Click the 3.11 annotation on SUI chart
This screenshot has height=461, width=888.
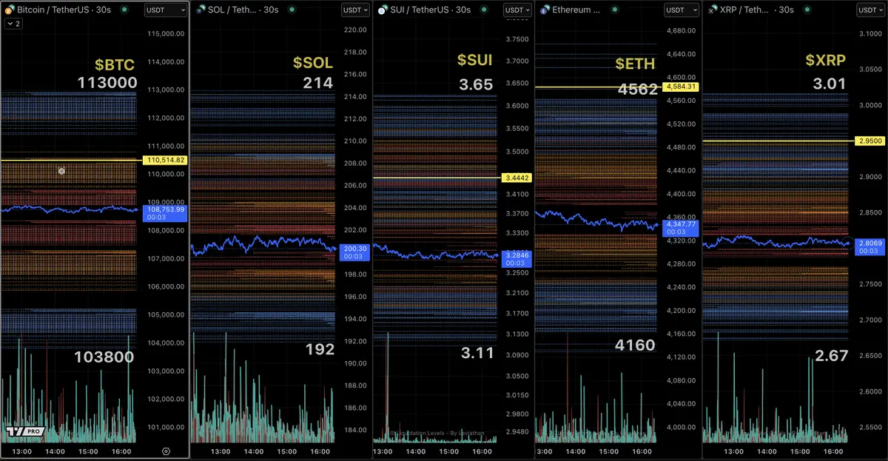point(476,354)
